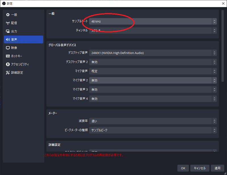Click the restart required warning text
The width and height of the screenshot is (227, 175).
point(84,155)
